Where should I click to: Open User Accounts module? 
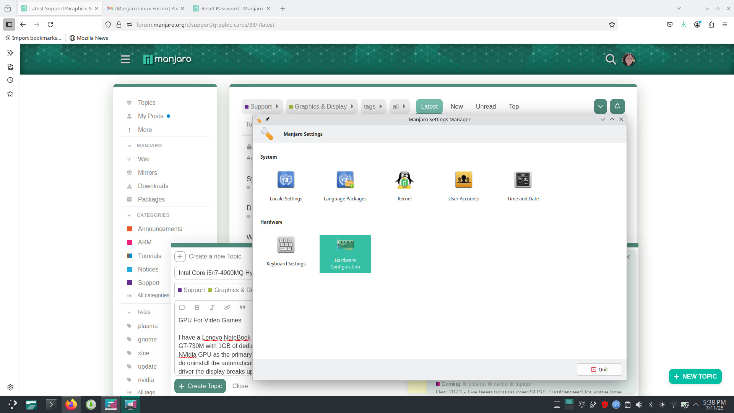(464, 186)
